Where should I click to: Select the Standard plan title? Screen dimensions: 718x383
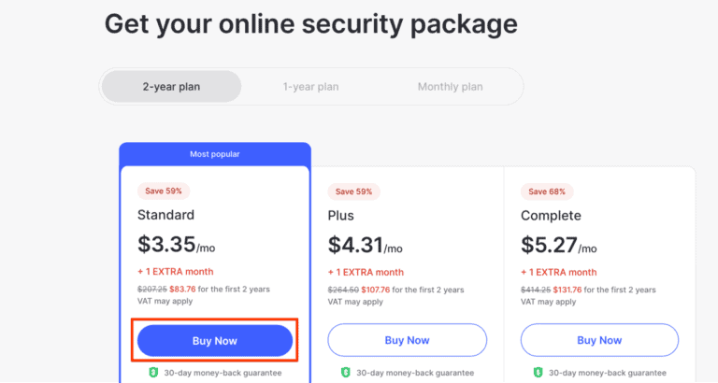(165, 216)
